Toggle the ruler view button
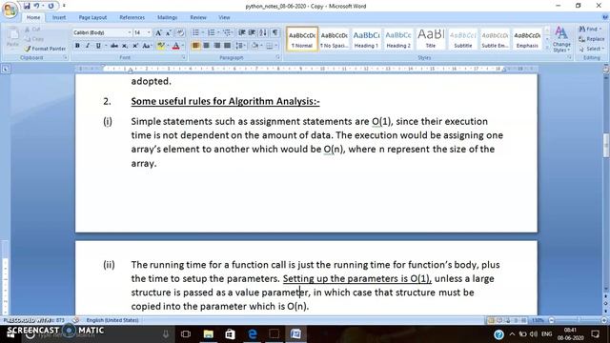The image size is (610, 343). click(x=606, y=70)
